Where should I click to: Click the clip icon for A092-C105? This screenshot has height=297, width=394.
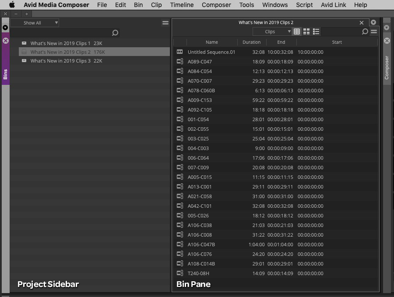tap(179, 110)
